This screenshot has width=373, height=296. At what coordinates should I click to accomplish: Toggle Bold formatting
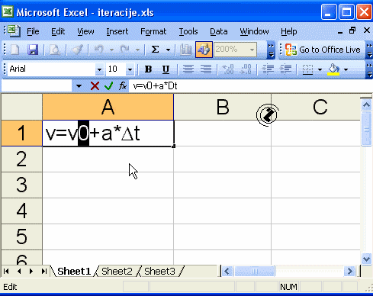point(148,69)
